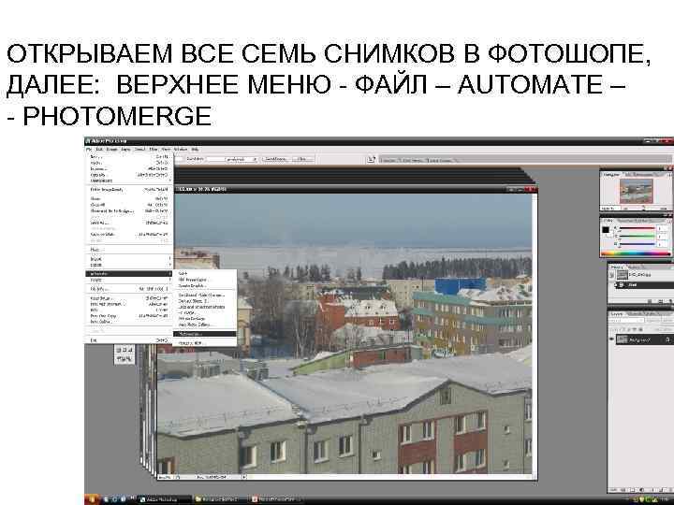This screenshot has width=674, height=505.
Task: Click the document zoom percentage field
Action: [166, 477]
